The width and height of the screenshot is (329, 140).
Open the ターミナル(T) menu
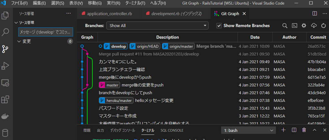pyautogui.click(x=135, y=3)
